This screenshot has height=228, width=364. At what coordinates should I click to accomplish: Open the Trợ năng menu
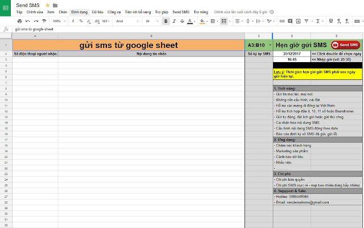201,12
